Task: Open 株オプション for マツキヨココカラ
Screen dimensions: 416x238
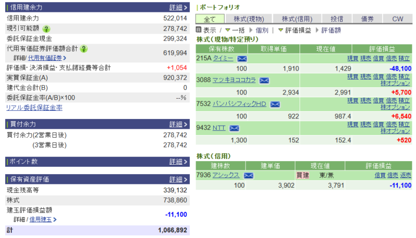Action: tap(395, 84)
